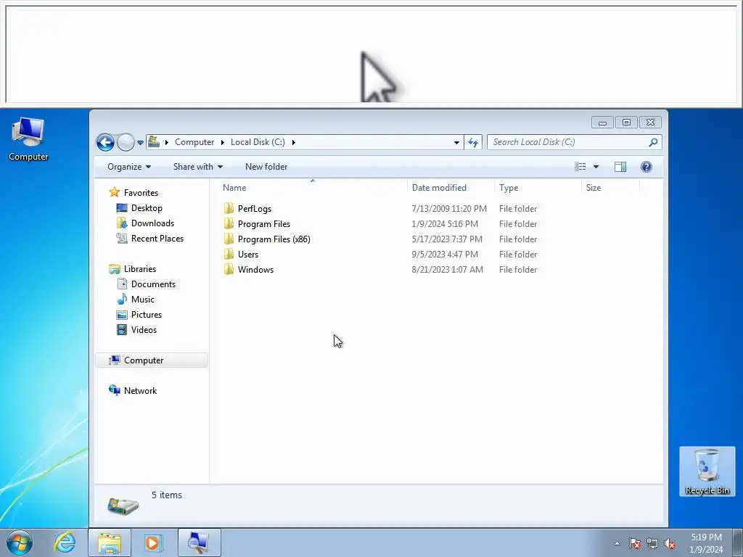Expand the arrow before Computer in address bar
Screen dimensions: 743x557
point(166,142)
